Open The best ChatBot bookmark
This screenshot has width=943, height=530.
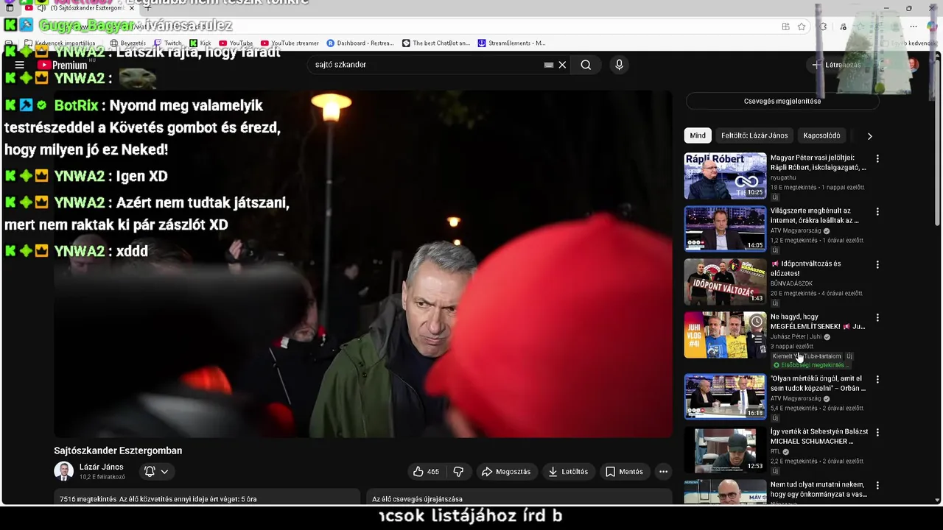click(x=436, y=43)
